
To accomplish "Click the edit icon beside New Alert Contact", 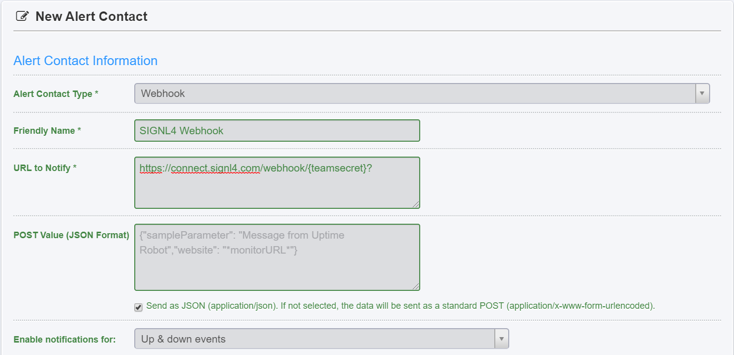I will coord(22,16).
